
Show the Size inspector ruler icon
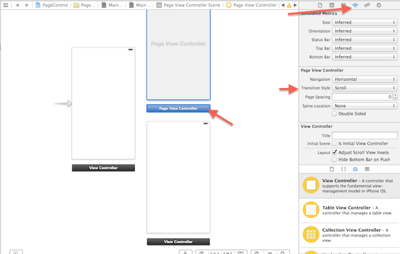(x=367, y=5)
